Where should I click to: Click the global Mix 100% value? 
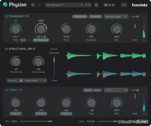(x=14, y=121)
